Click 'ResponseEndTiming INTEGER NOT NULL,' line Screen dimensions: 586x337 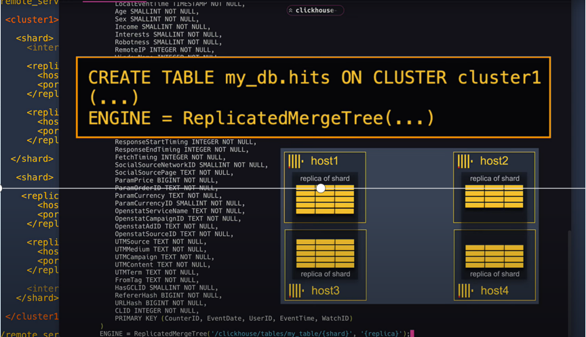(182, 149)
